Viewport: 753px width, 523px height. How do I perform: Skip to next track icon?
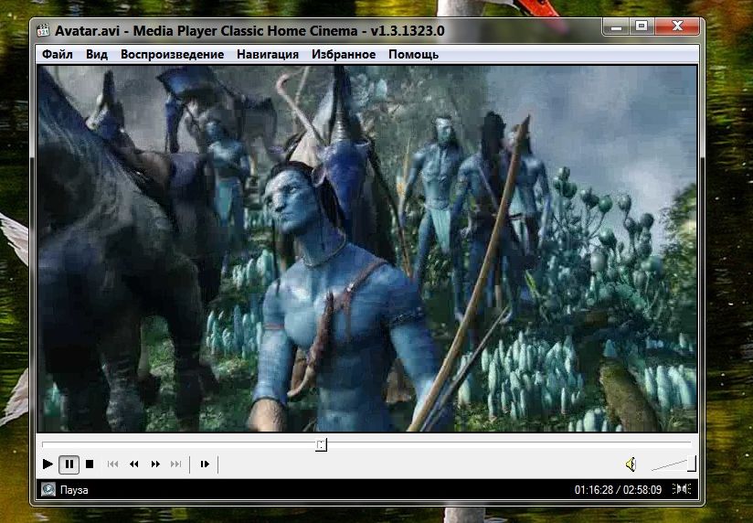pyautogui.click(x=176, y=464)
